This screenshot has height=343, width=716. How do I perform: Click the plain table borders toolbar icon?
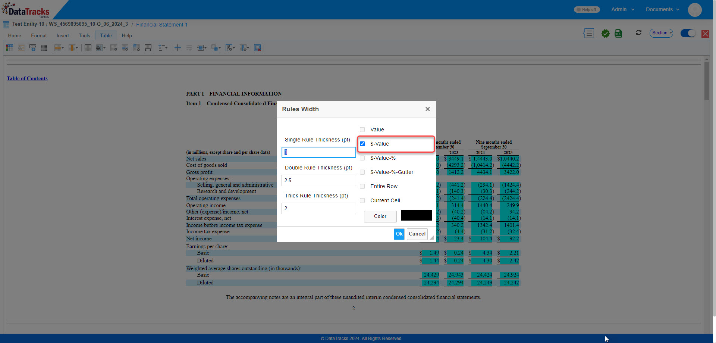(x=88, y=48)
